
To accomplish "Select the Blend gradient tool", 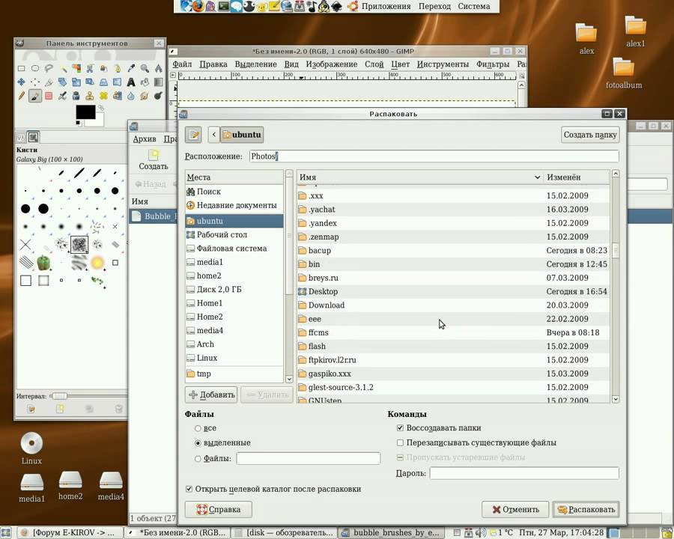I will click(x=159, y=82).
